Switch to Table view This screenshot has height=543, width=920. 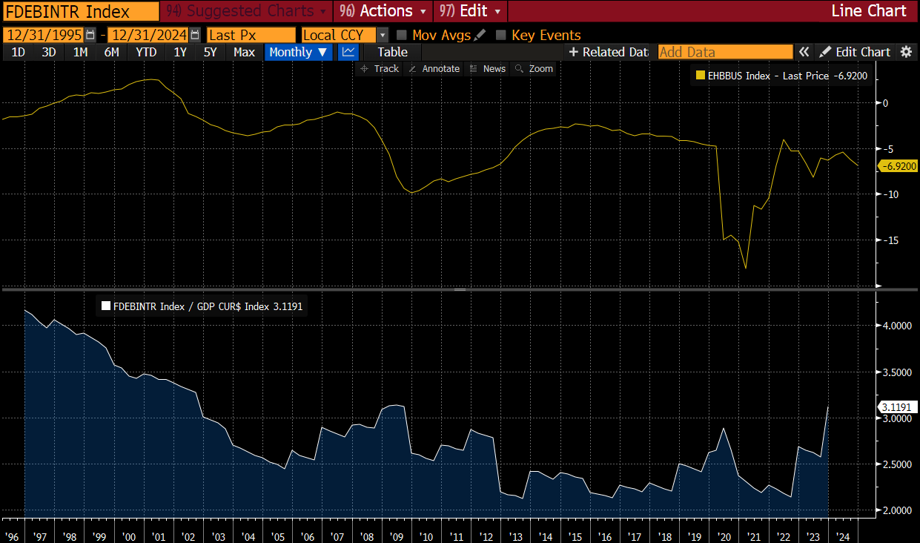[x=392, y=52]
